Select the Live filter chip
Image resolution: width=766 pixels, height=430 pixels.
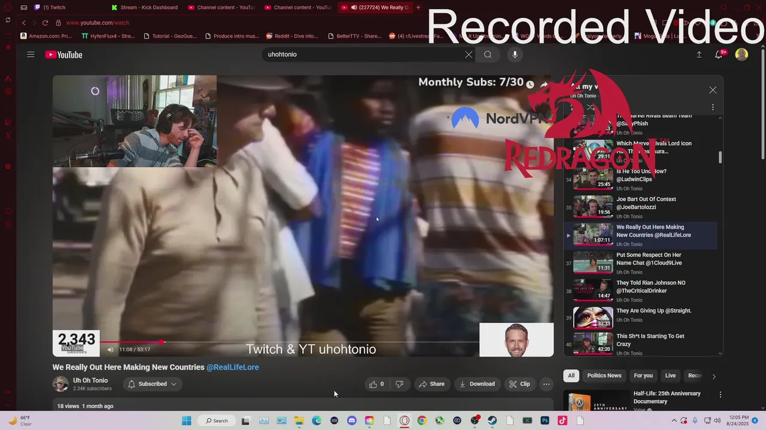tap(670, 376)
